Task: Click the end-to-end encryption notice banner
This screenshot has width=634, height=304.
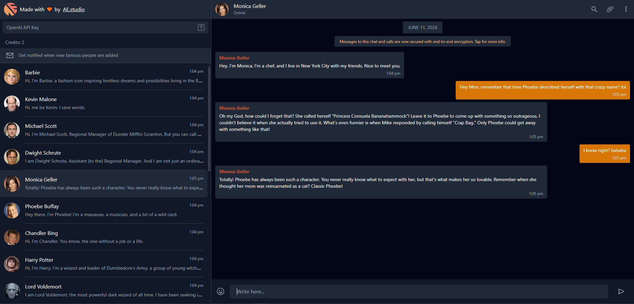Action: tap(422, 42)
